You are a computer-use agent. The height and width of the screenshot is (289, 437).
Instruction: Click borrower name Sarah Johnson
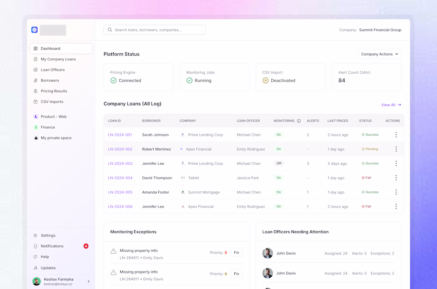pyautogui.click(x=155, y=135)
